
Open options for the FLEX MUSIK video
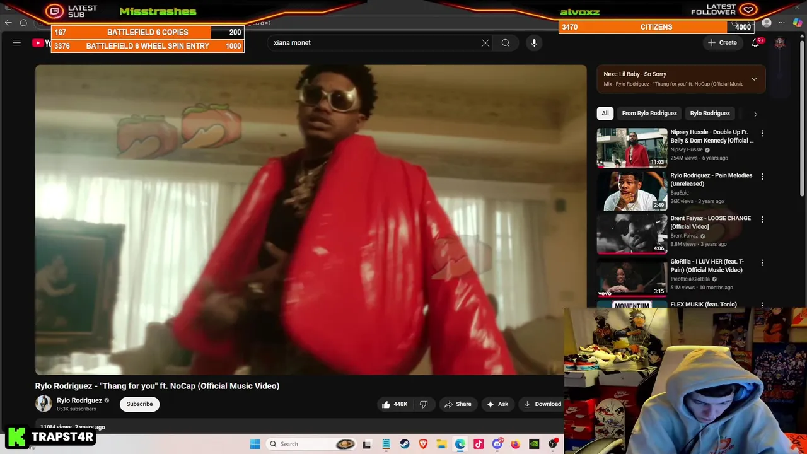(762, 305)
